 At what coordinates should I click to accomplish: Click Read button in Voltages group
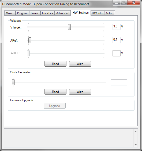point(55,64)
